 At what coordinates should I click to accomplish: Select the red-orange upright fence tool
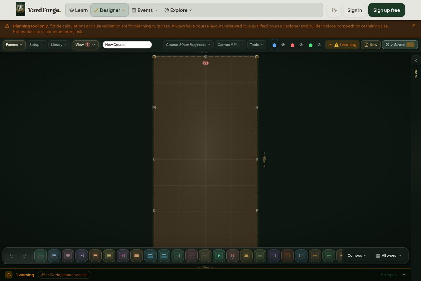pyautogui.click(x=288, y=256)
